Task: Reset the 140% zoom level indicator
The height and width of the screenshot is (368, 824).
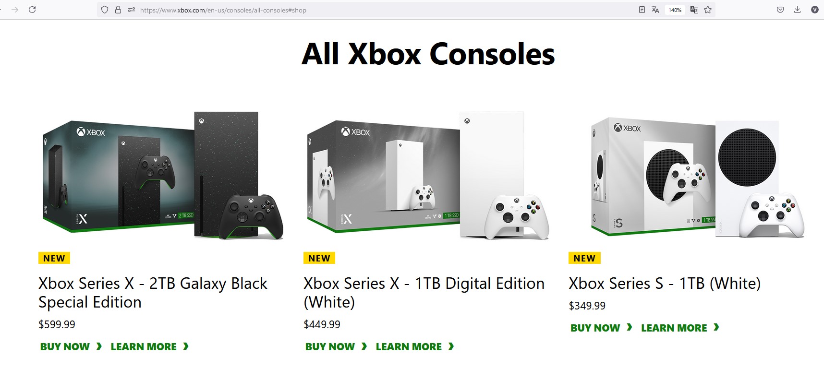Action: tap(675, 10)
